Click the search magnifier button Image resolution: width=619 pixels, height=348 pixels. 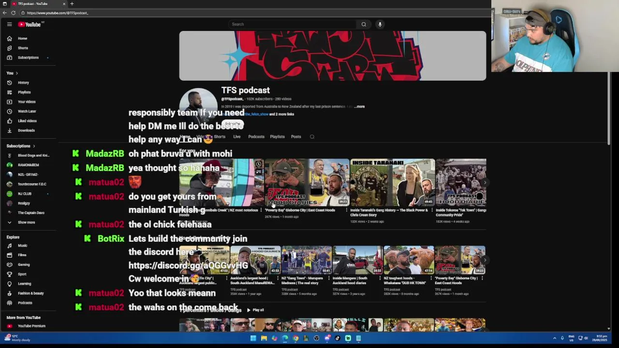coord(364,24)
